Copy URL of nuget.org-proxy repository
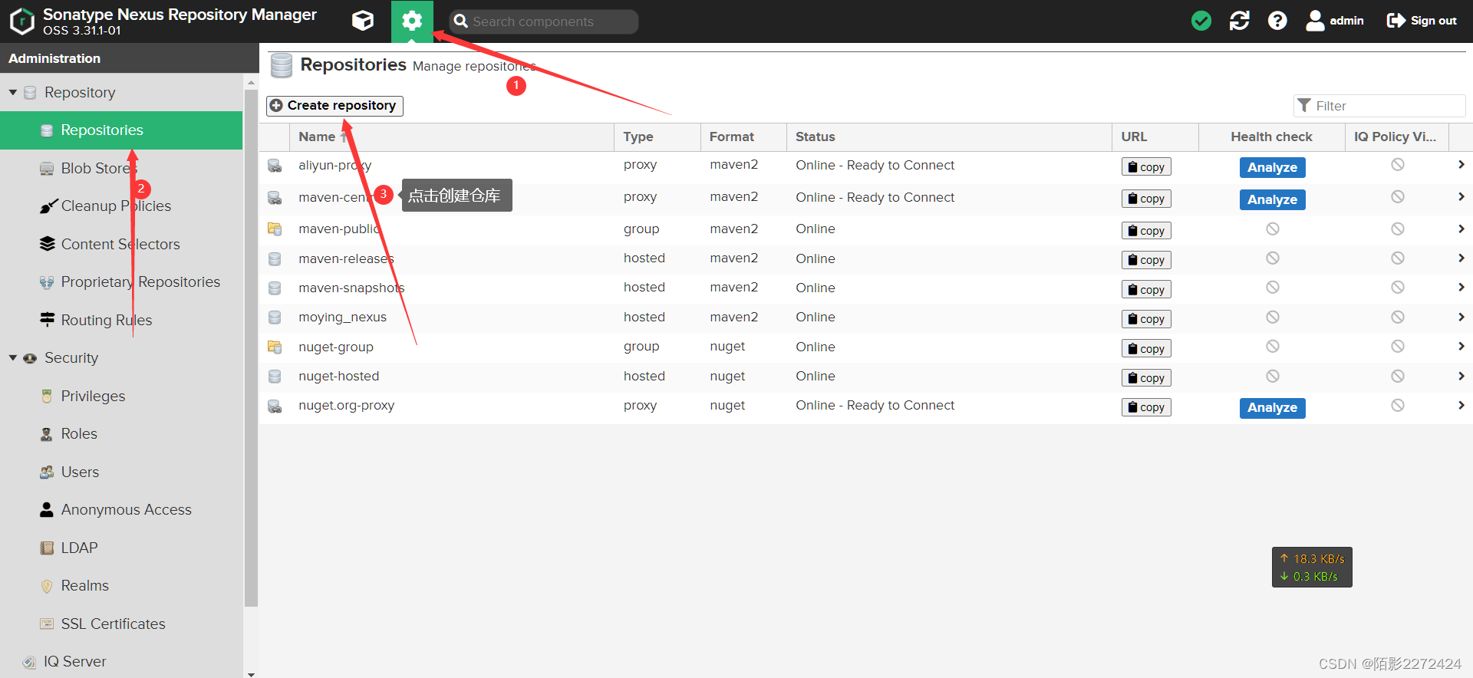This screenshot has width=1473, height=678. click(x=1146, y=407)
